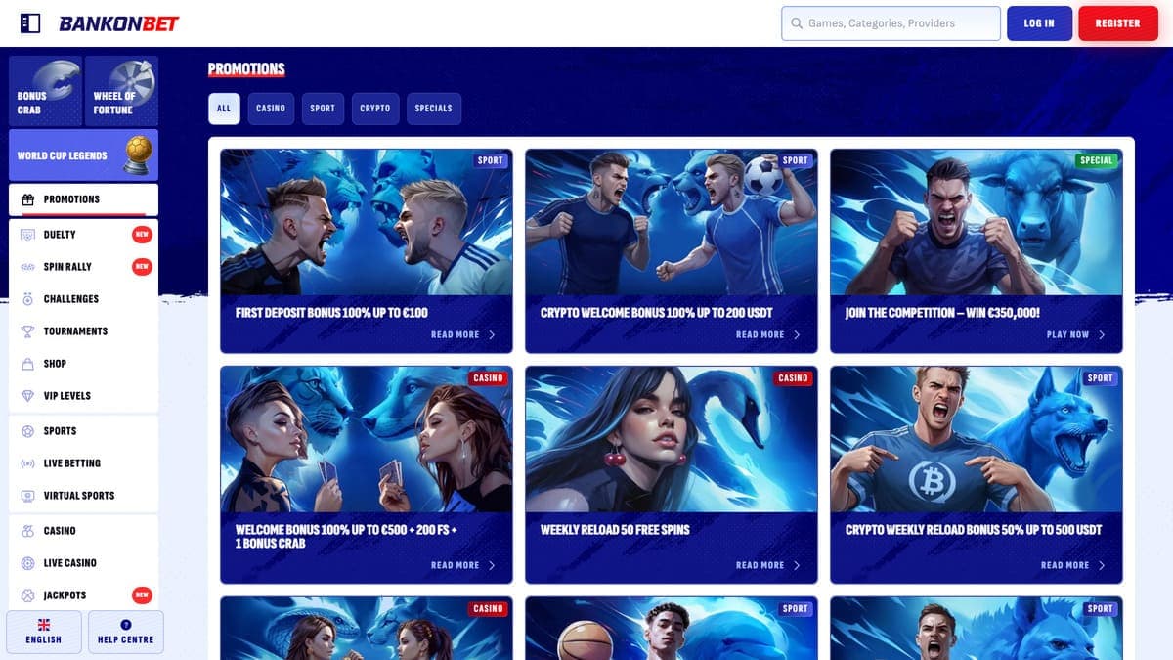Click the Live Casino icon

point(27,563)
